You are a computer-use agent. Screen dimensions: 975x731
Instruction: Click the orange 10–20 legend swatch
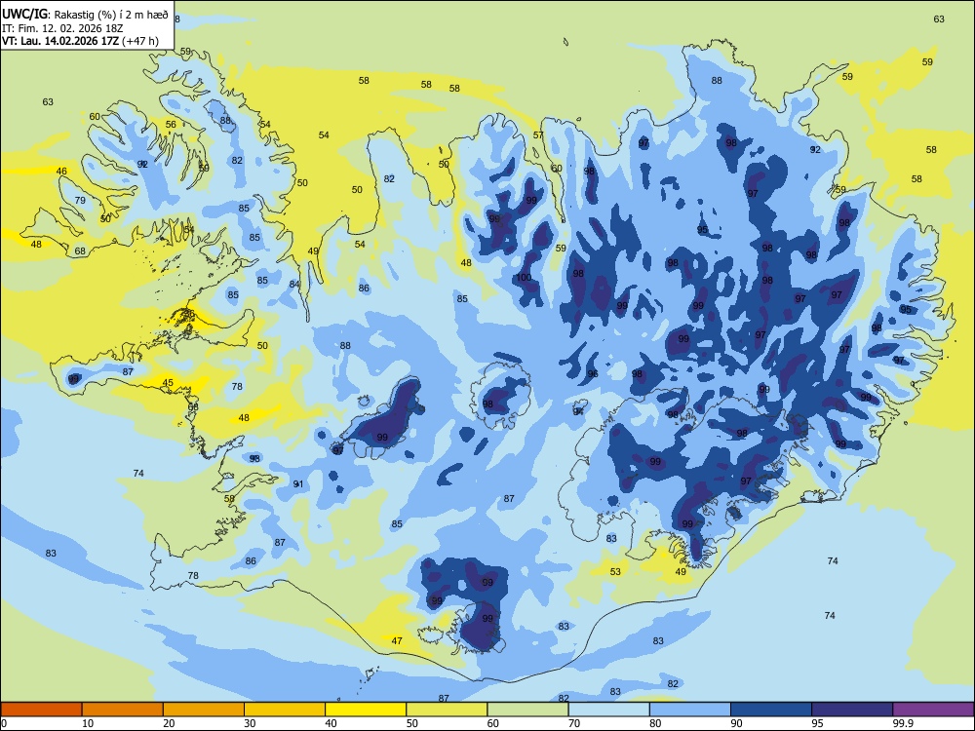tap(123, 710)
